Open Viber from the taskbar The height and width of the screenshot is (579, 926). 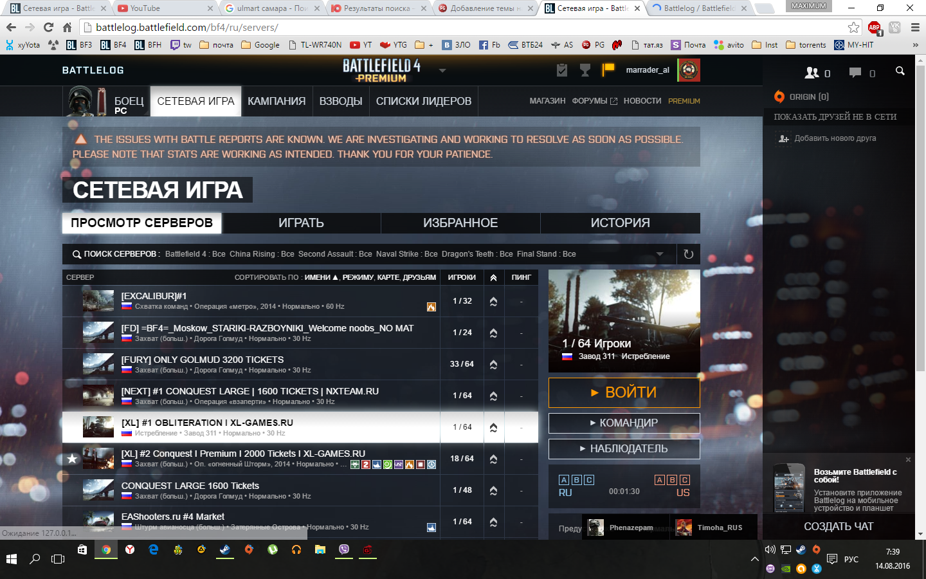pos(344,550)
